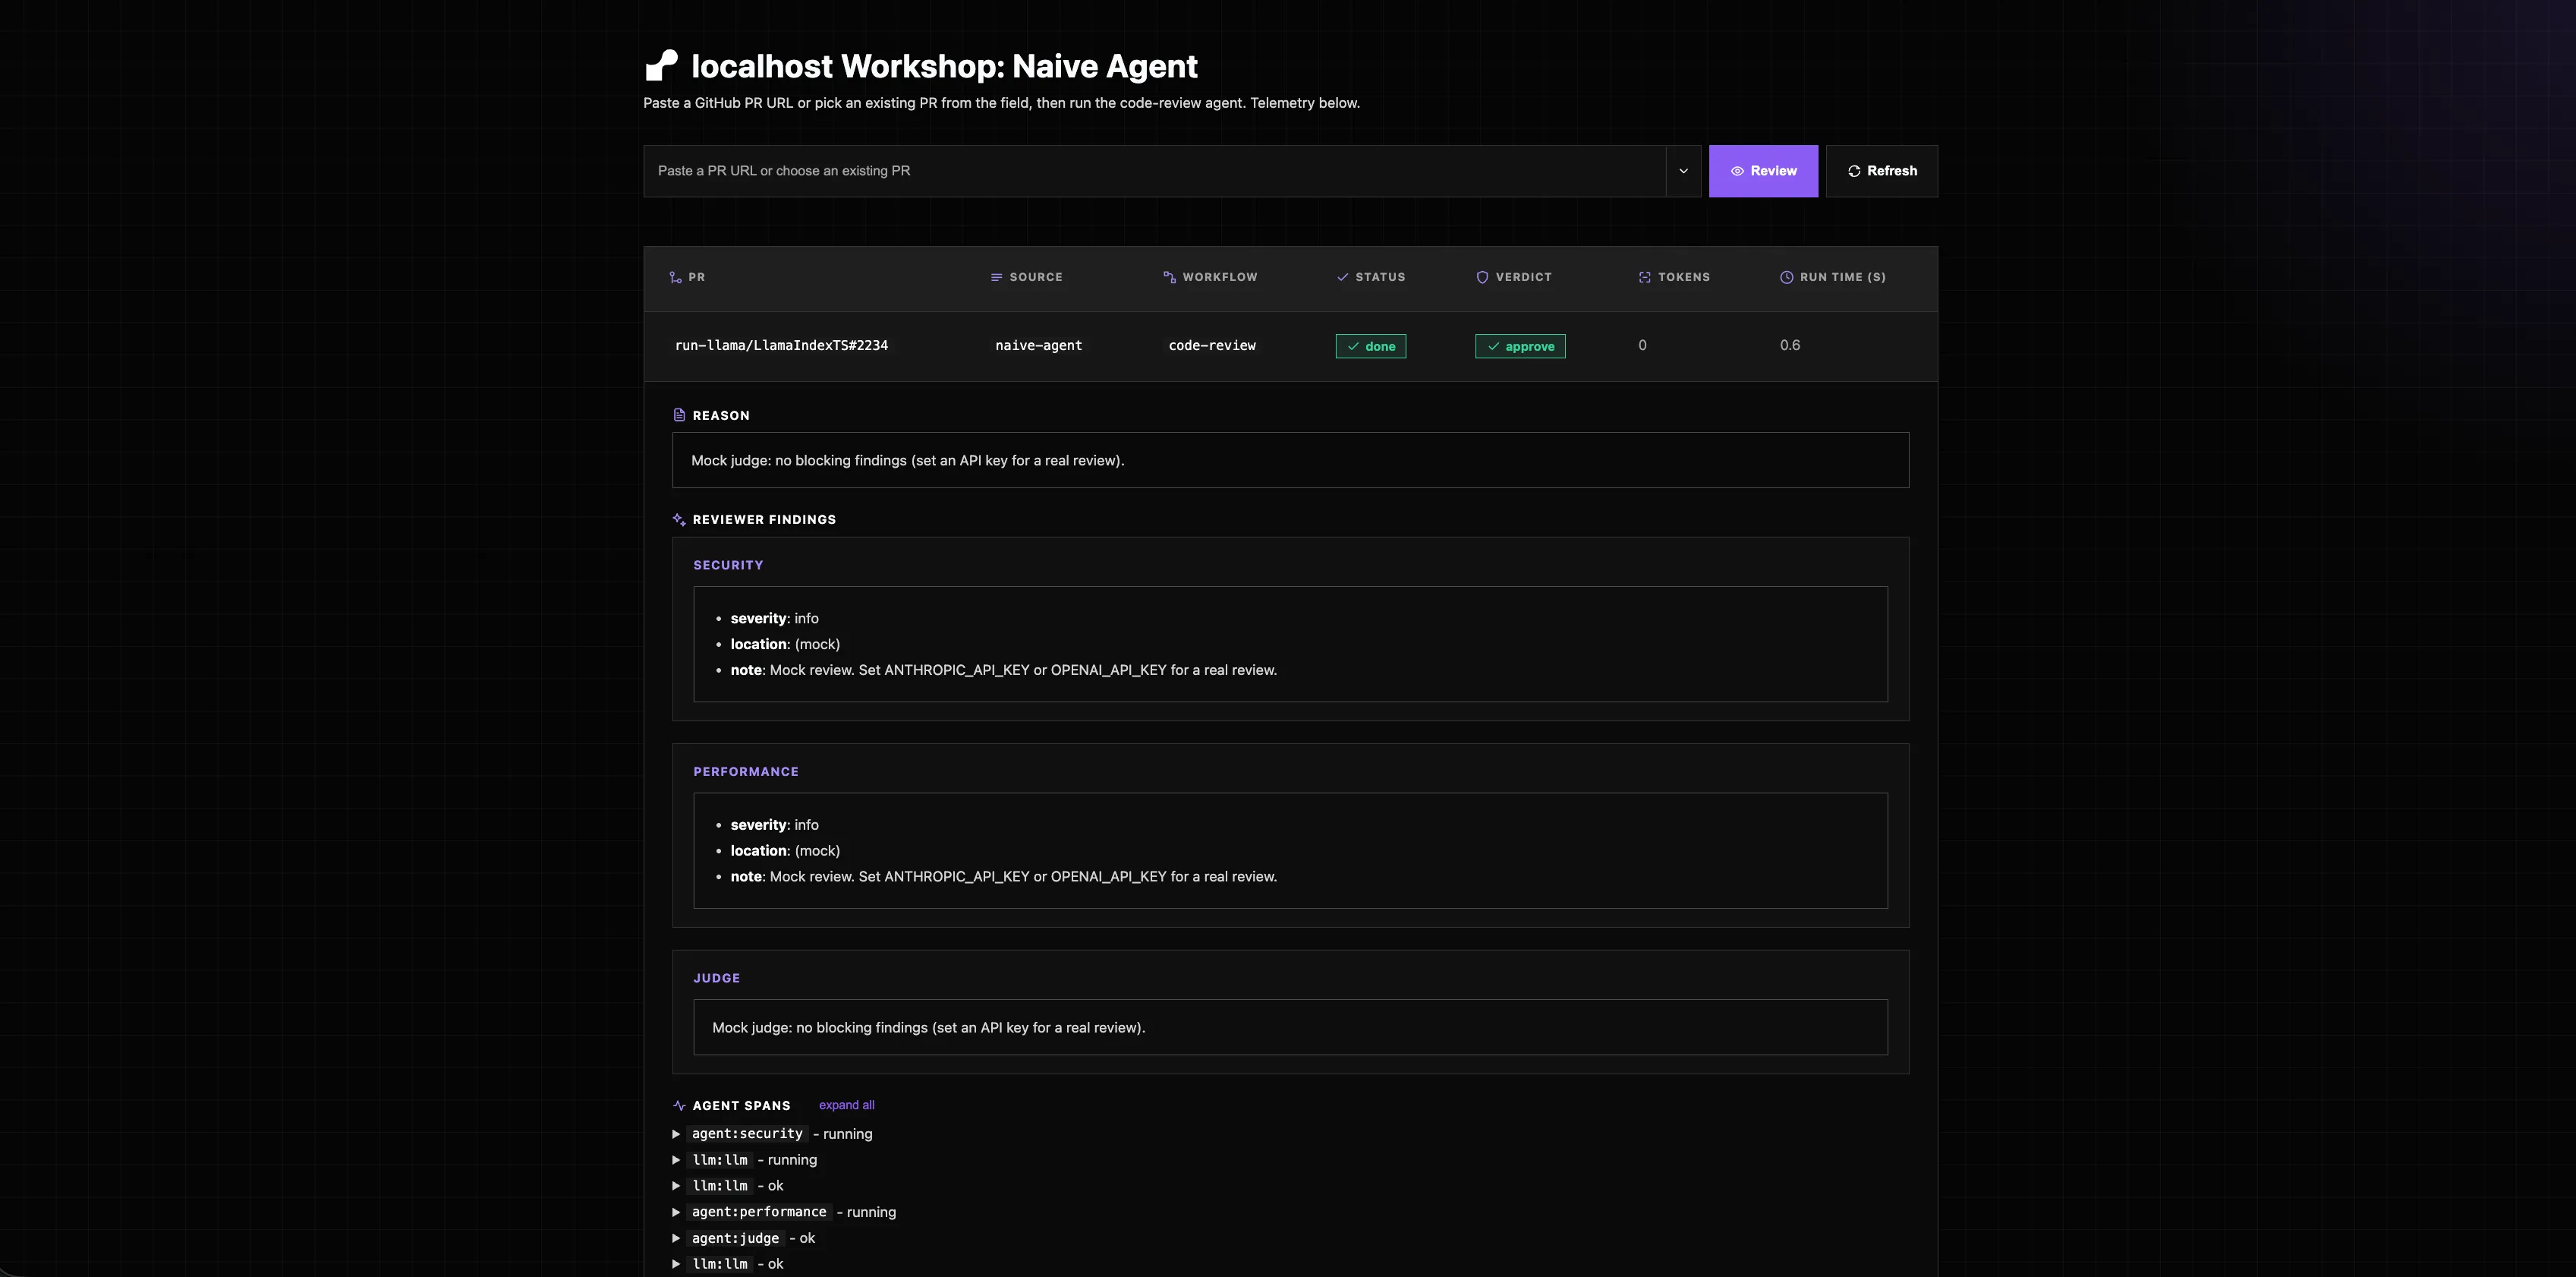Expand the agent:performance span
2576x1277 pixels.
point(676,1212)
